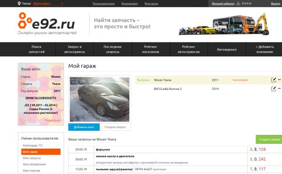The height and width of the screenshot is (174, 282).
Task: Click Выход to log out
Action: [275, 4]
